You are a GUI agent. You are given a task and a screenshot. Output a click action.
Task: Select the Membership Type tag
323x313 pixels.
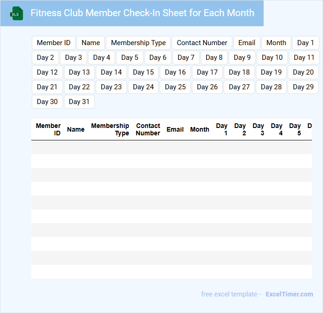tap(138, 43)
